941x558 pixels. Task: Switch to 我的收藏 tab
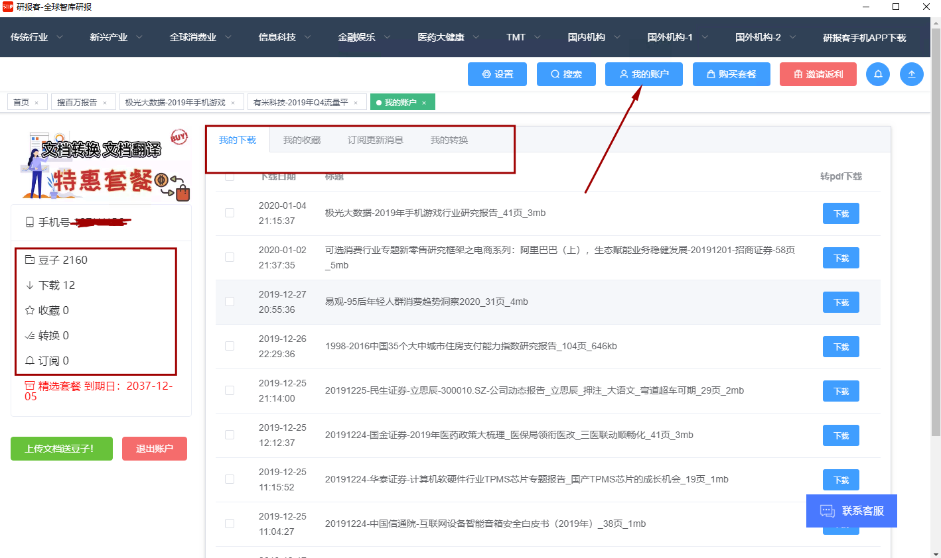click(302, 140)
